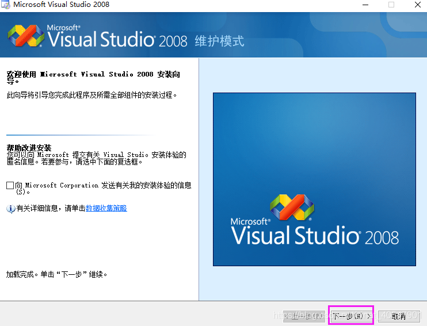Click the Visual Studio 2008 splash image
The width and height of the screenshot is (427, 326).
(314, 179)
